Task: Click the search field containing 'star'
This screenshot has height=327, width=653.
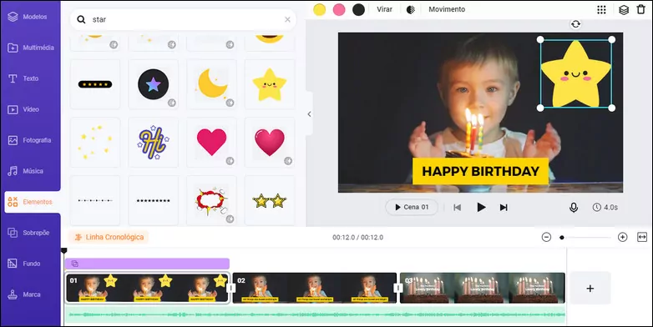Action: tap(183, 19)
